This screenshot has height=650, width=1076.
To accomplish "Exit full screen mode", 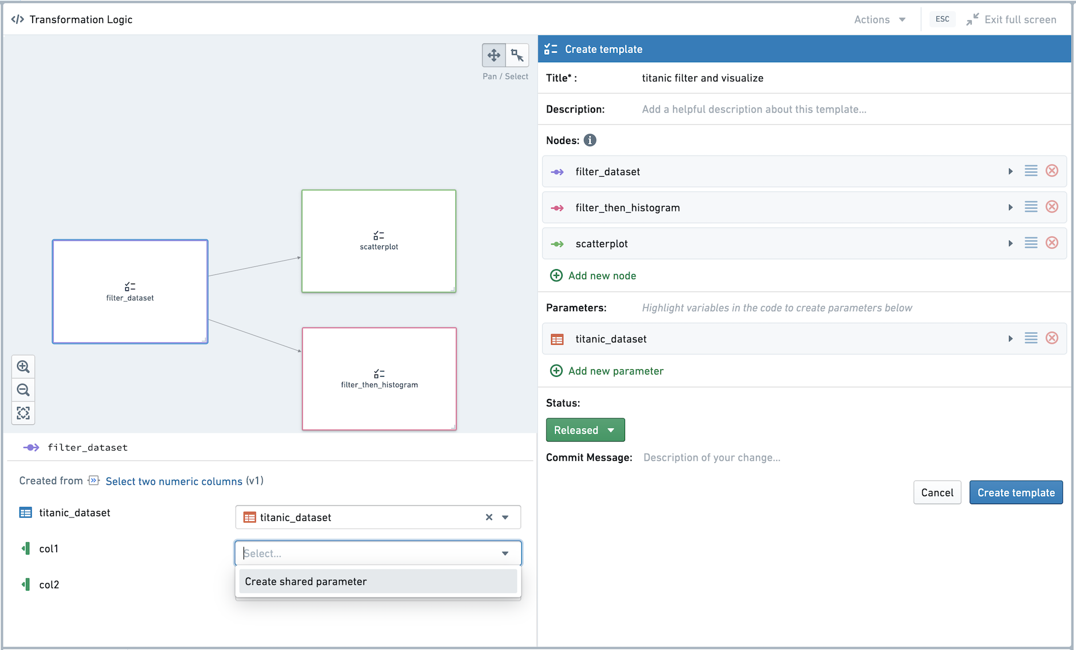I will 1011,19.
